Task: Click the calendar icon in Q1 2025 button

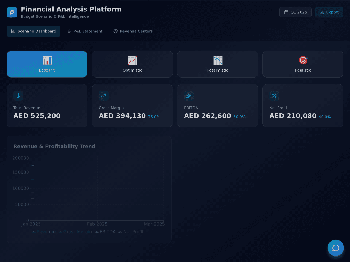Action: click(x=286, y=12)
